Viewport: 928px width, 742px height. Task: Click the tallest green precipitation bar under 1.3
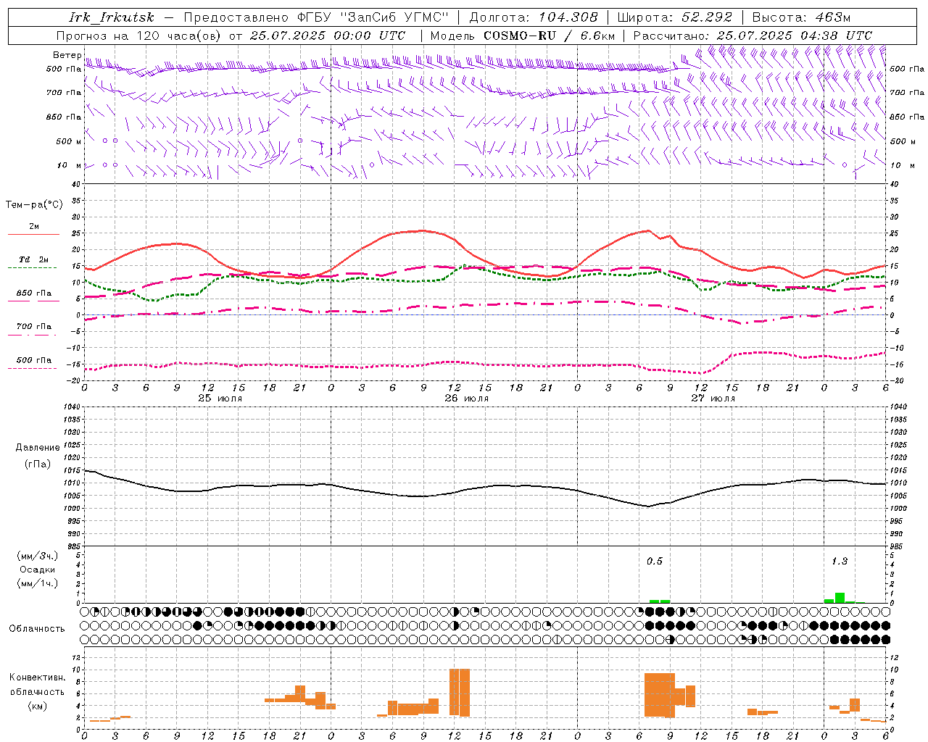840,598
